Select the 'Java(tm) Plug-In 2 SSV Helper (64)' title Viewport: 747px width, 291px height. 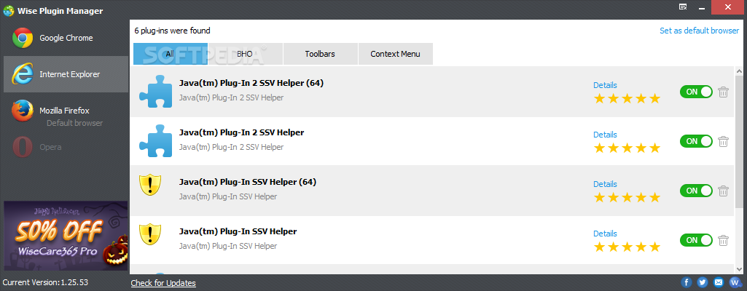click(251, 83)
